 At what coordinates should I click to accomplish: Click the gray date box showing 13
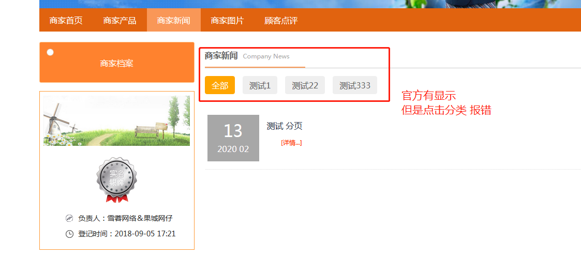click(x=233, y=138)
